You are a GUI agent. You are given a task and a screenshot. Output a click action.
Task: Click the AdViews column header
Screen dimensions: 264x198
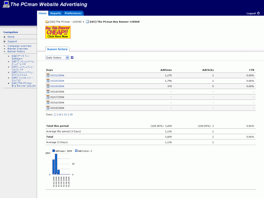tap(166, 70)
